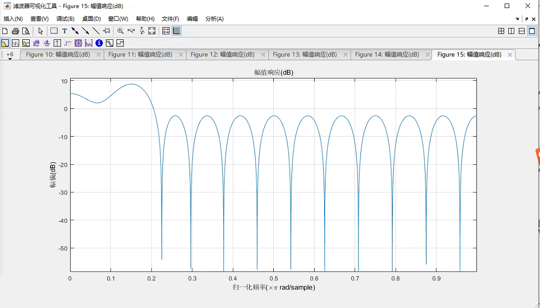
Task: Display the Step Response plot
Action: [68, 43]
